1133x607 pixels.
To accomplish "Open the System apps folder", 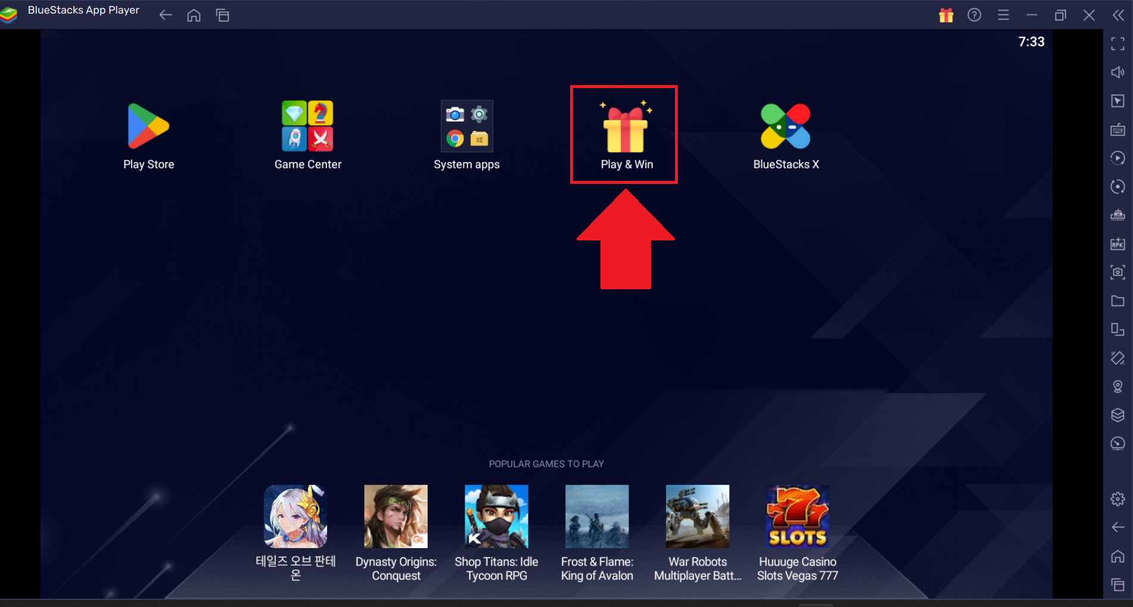I will 466,126.
